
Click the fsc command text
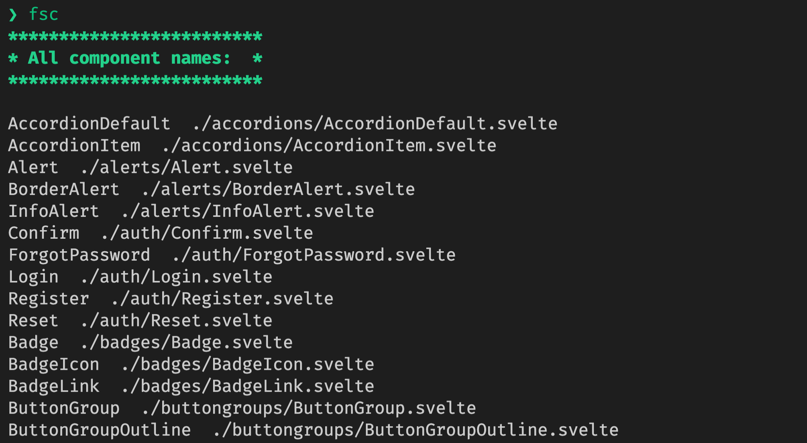click(x=43, y=14)
